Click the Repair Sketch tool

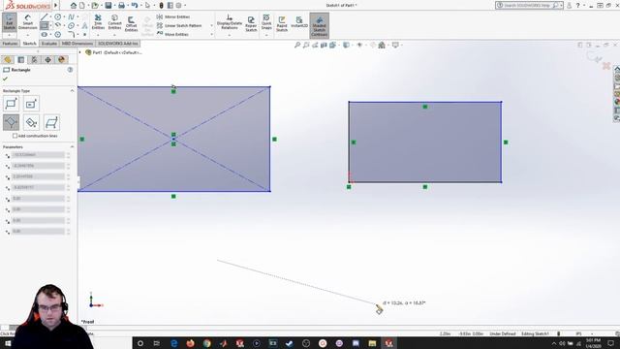(251, 23)
